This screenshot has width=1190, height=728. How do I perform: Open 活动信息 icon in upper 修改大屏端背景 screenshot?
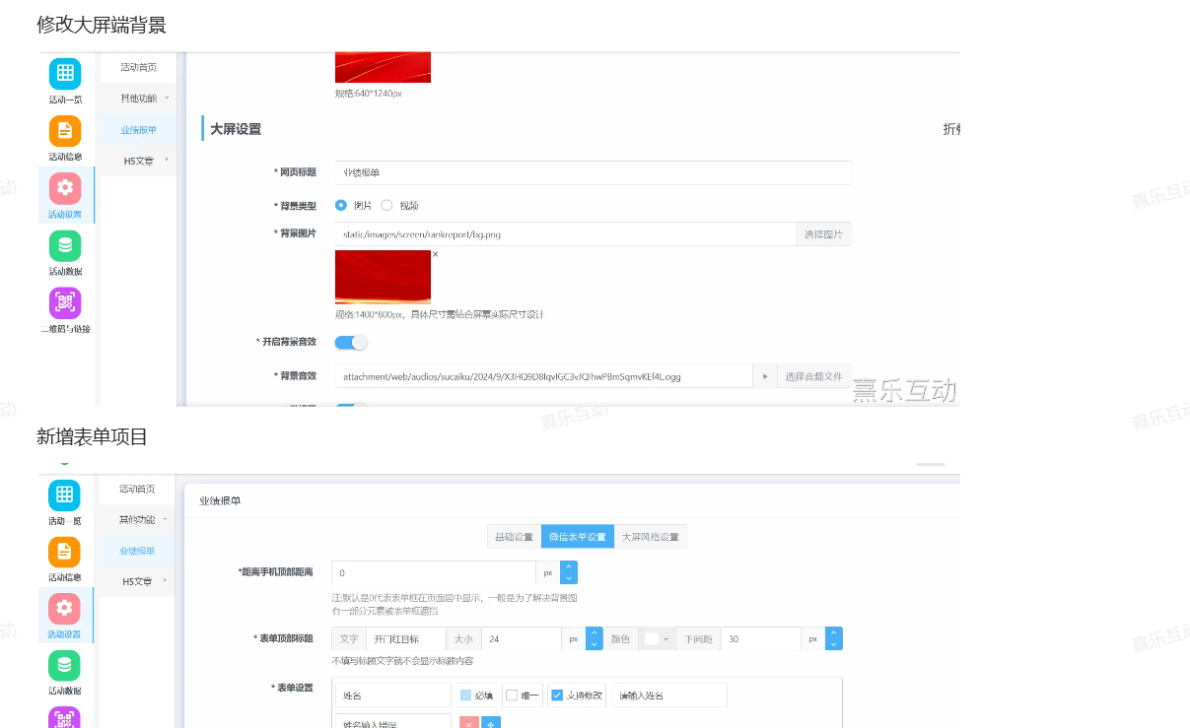point(64,131)
